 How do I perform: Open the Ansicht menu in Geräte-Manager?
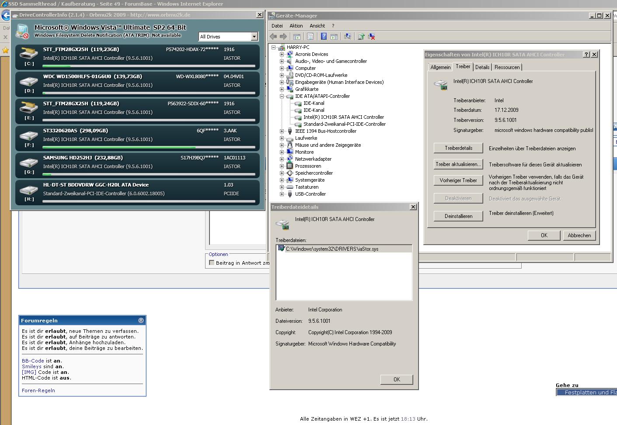(x=317, y=26)
